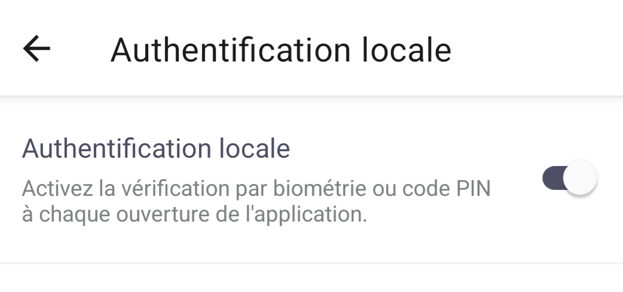Toggle the Authentification locale switch
This screenshot has height=292, width=623.
[569, 178]
